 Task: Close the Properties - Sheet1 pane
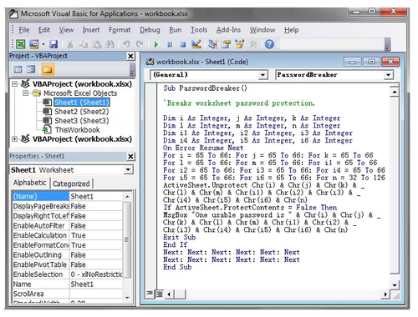130,157
